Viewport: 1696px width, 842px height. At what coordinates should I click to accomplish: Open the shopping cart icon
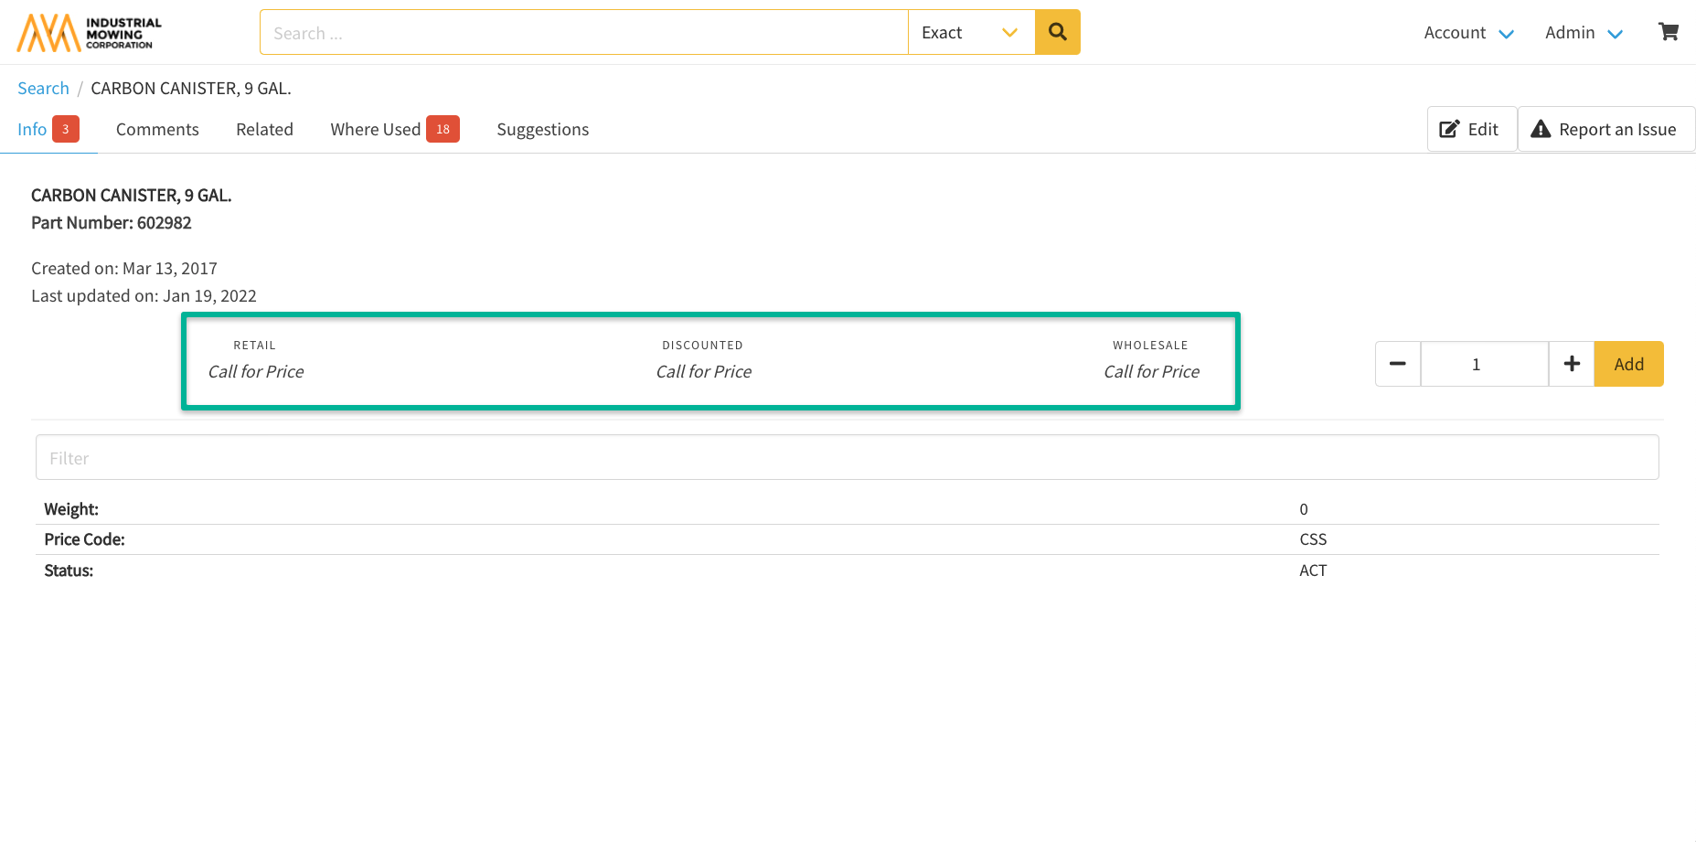point(1668,32)
